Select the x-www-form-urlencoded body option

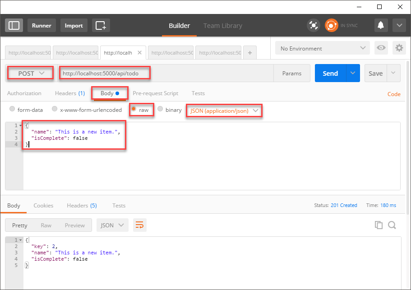tap(55, 110)
